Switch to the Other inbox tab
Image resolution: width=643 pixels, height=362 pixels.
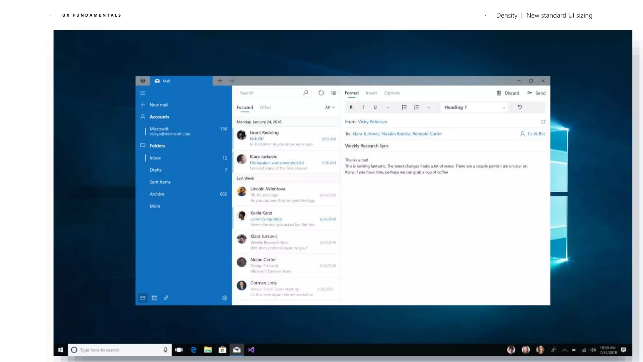point(265,107)
